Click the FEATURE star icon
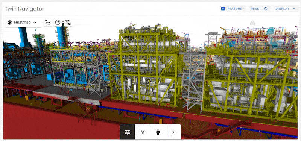 [223, 9]
